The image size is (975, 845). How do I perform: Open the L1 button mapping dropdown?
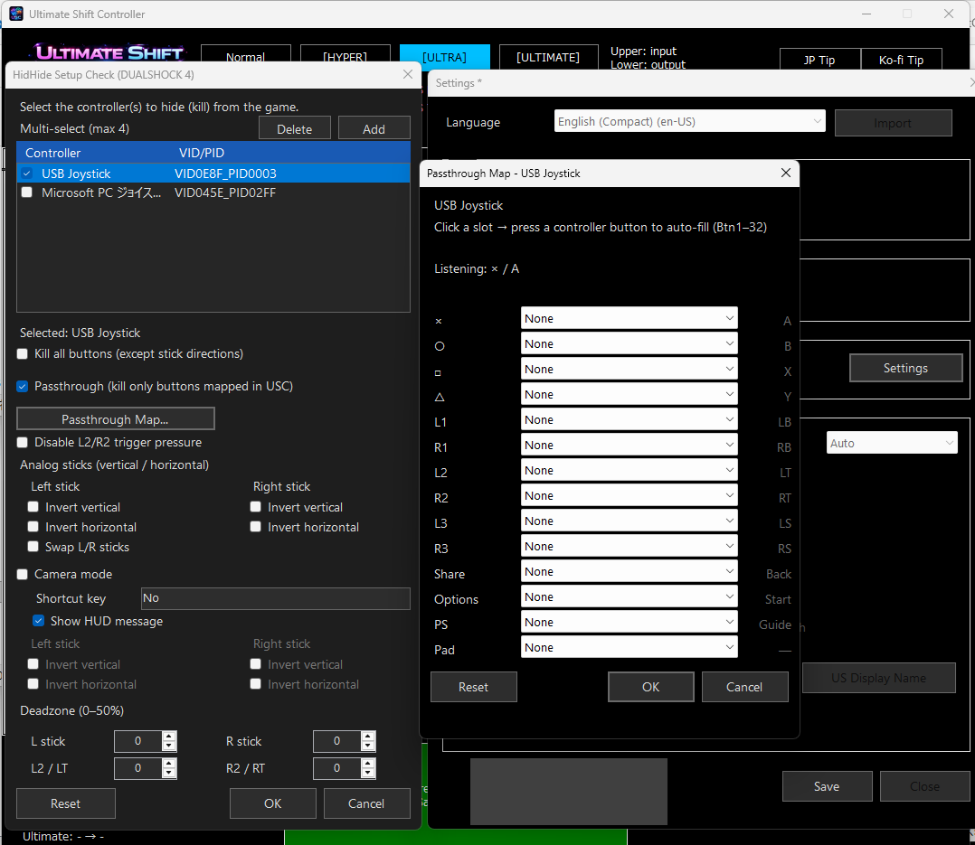629,420
